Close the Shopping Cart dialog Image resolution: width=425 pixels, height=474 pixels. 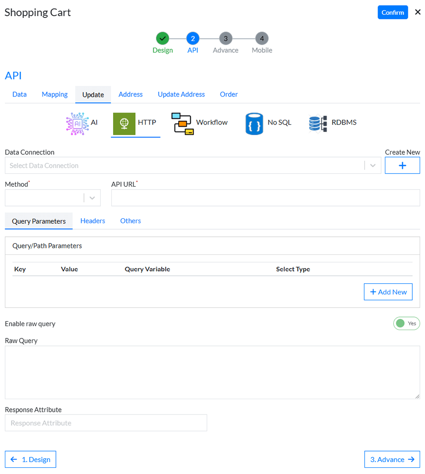point(417,12)
